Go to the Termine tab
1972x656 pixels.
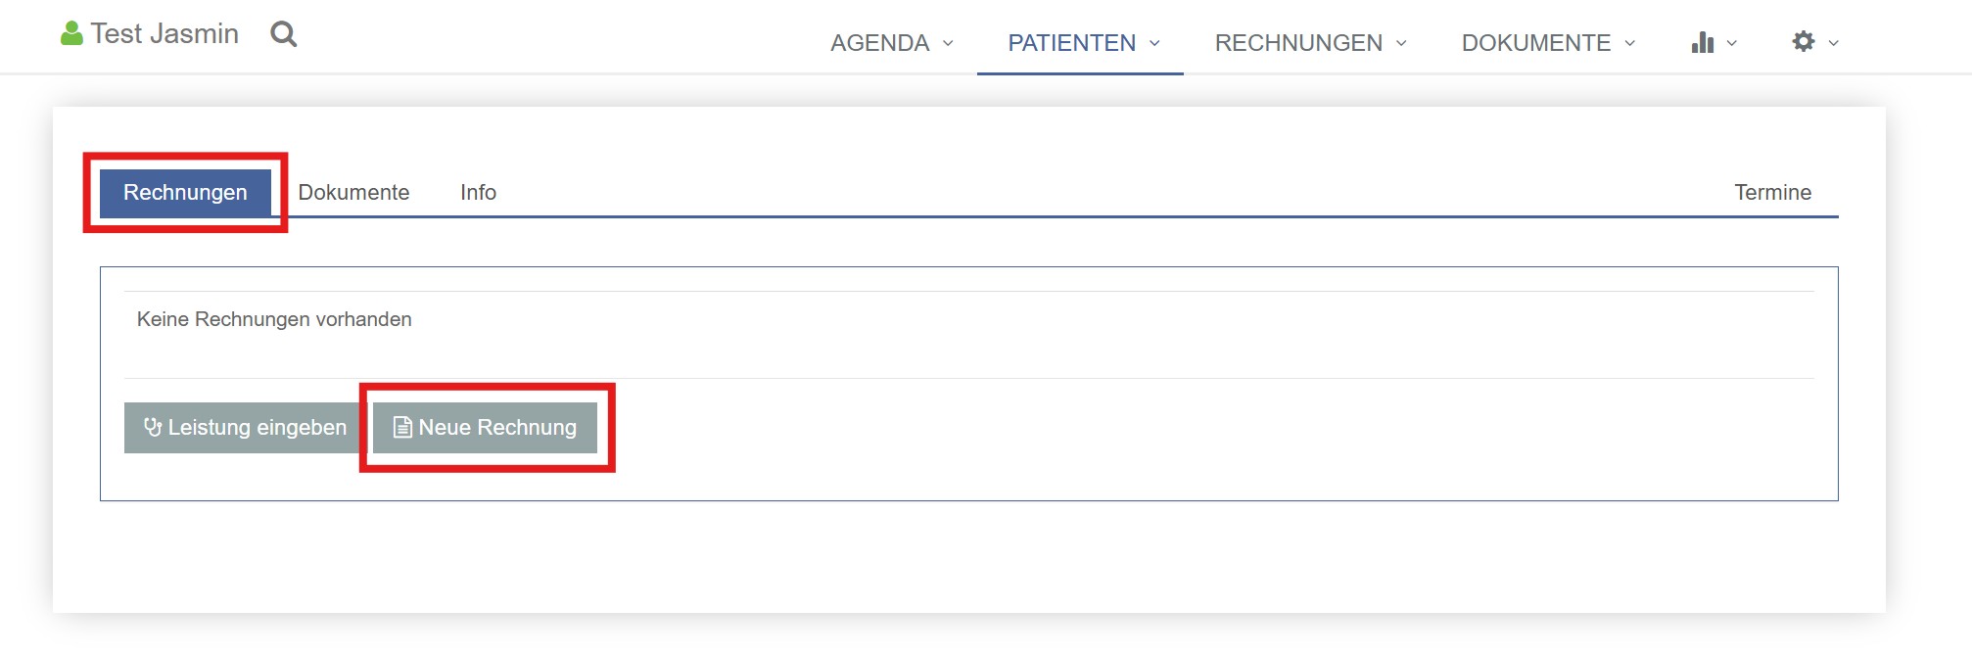tap(1772, 192)
